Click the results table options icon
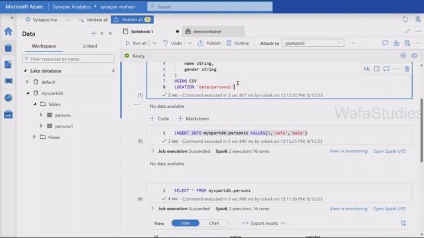424x238 pixels. [403, 223]
